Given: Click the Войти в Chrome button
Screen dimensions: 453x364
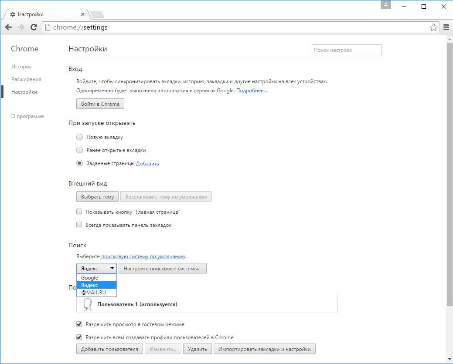Looking at the screenshot, I should [100, 104].
